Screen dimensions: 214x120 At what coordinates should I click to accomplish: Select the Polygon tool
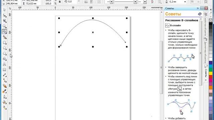[4, 53]
